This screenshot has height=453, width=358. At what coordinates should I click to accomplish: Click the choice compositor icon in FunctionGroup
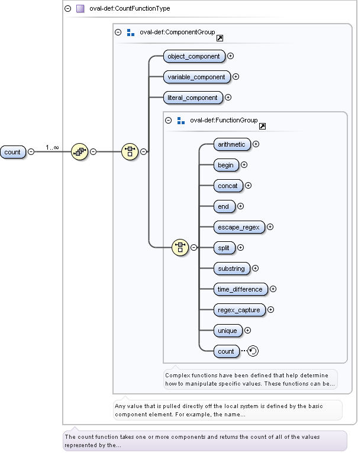coord(179,247)
